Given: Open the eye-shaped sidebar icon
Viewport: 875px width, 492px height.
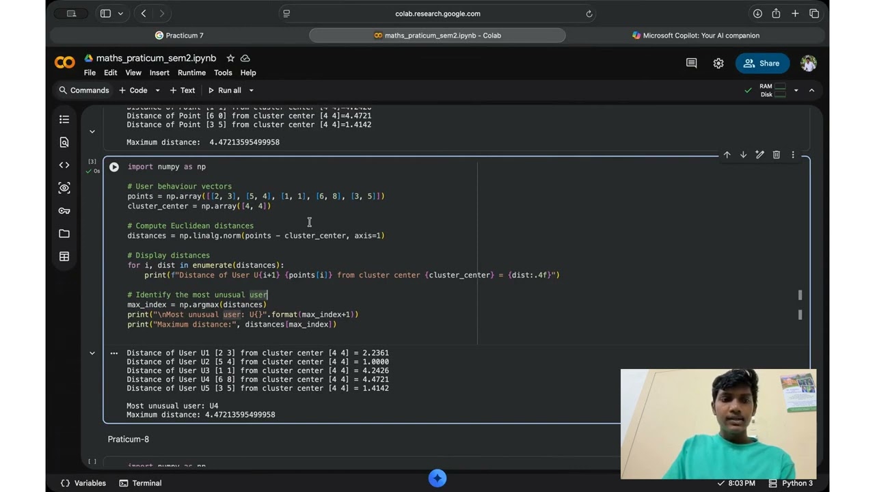Looking at the screenshot, I should coord(64,188).
